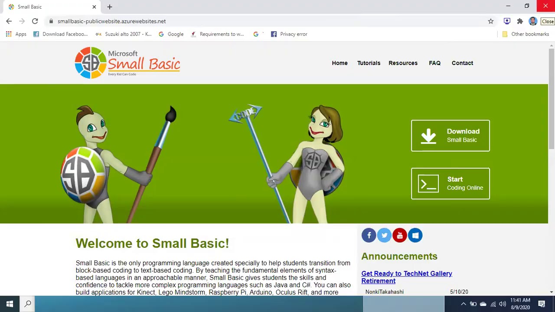Click the network tray icon
The height and width of the screenshot is (312, 555).
pos(493,304)
